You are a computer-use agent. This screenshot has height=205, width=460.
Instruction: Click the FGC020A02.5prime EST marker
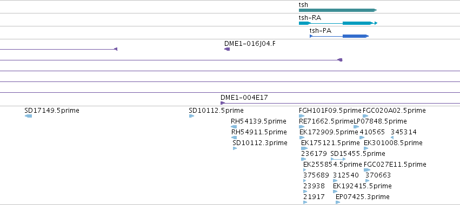365,116
